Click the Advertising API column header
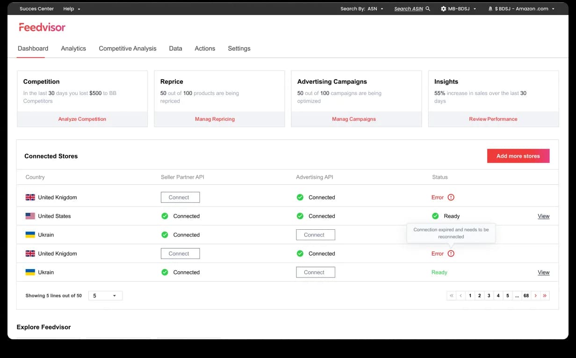Viewport: 576px width, 358px height. click(x=315, y=177)
